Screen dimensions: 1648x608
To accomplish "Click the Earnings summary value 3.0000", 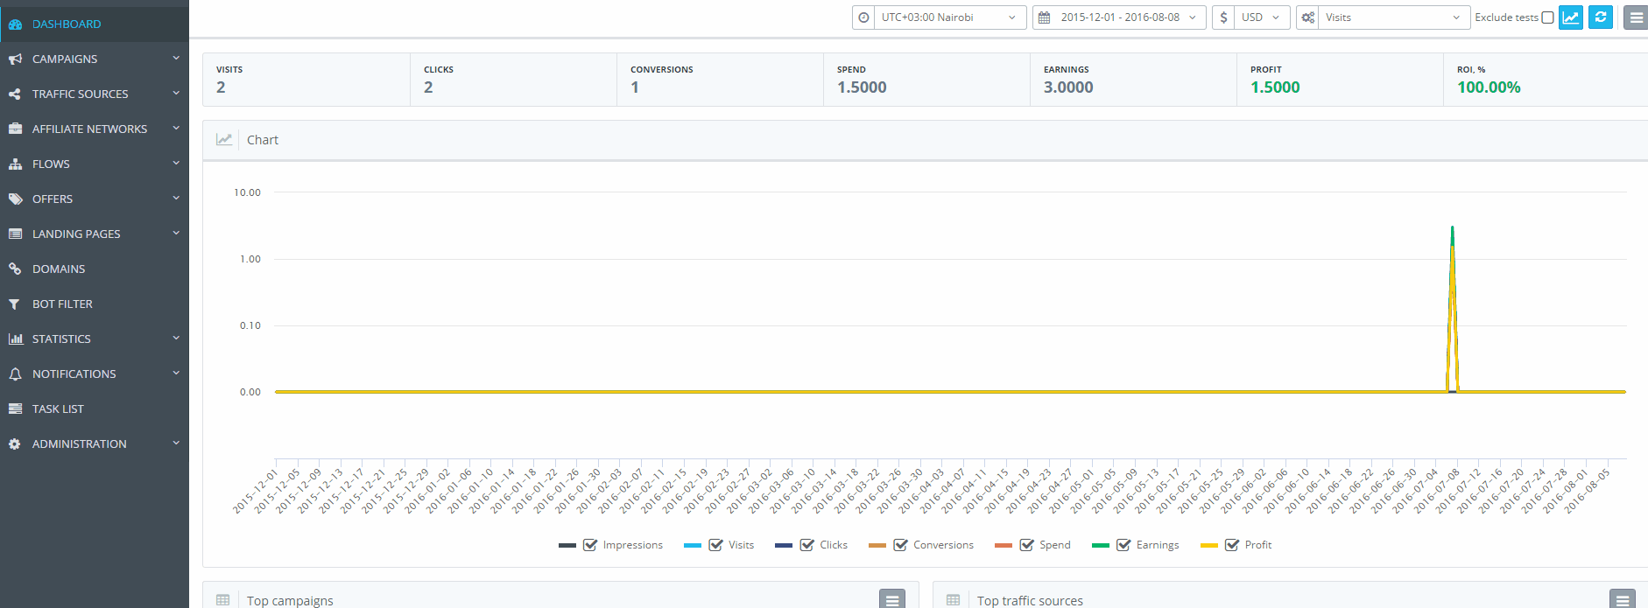I will point(1068,87).
